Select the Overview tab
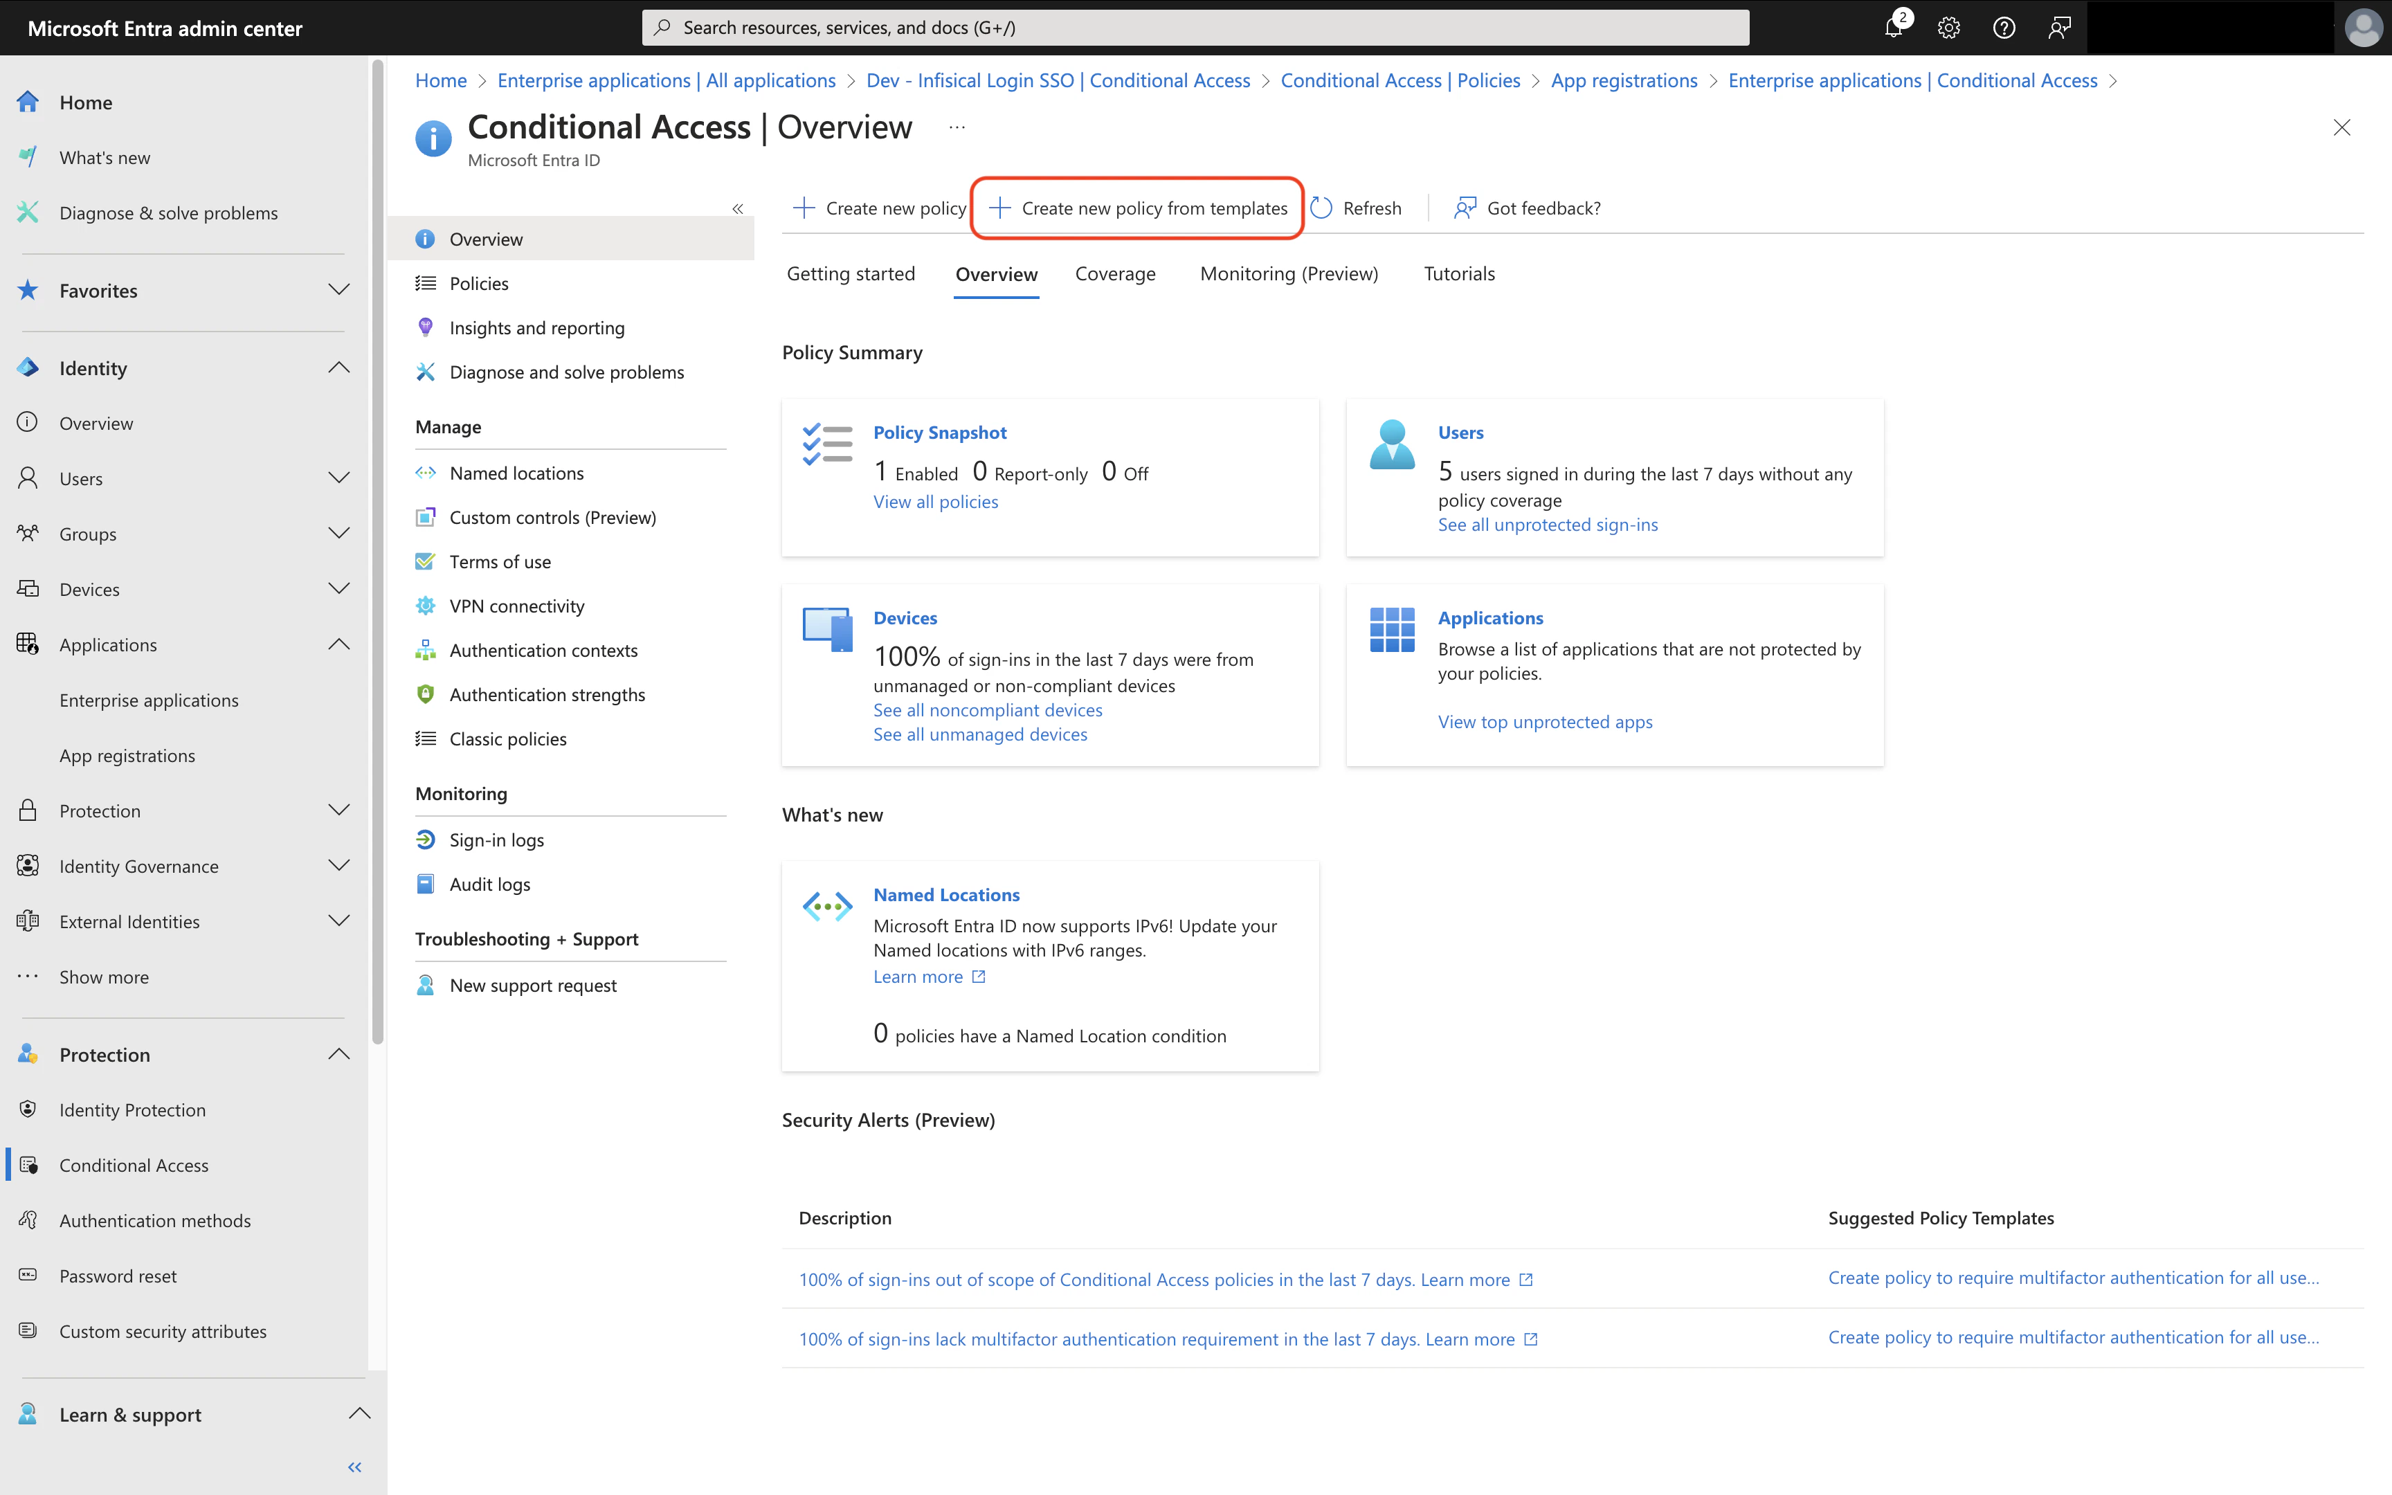2392x1495 pixels. tap(997, 275)
